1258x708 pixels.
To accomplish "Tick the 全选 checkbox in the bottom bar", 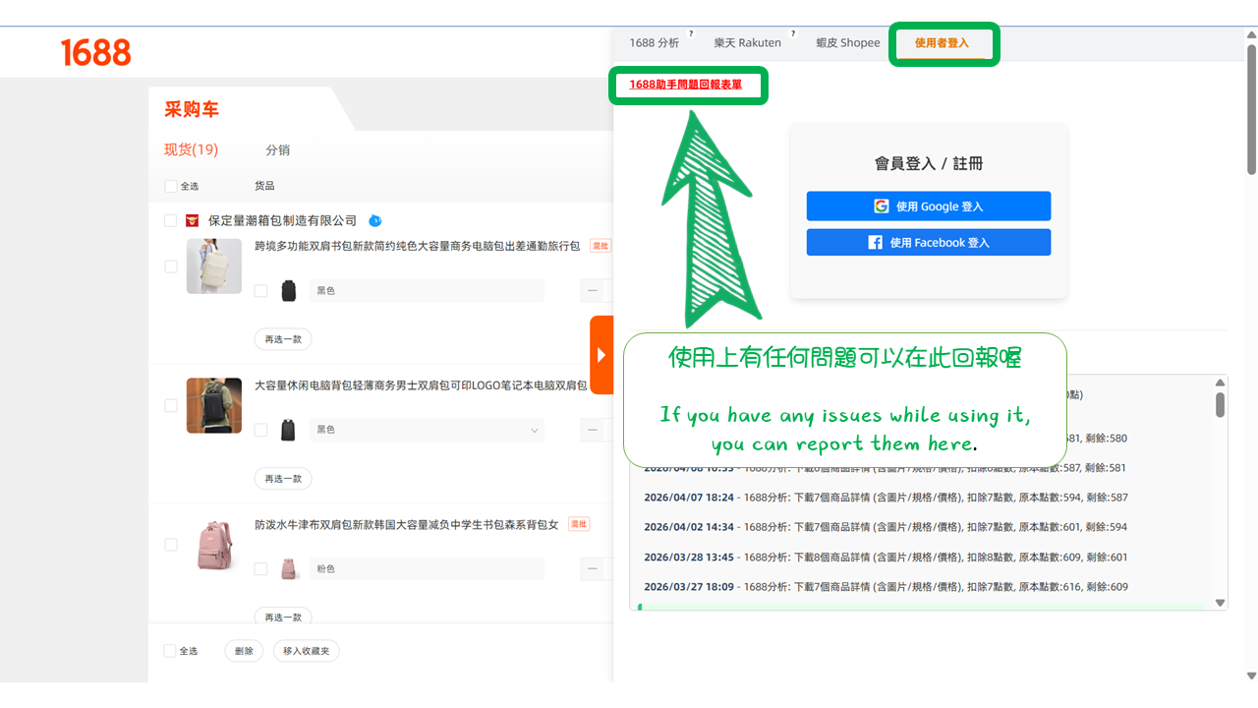I will [x=170, y=651].
